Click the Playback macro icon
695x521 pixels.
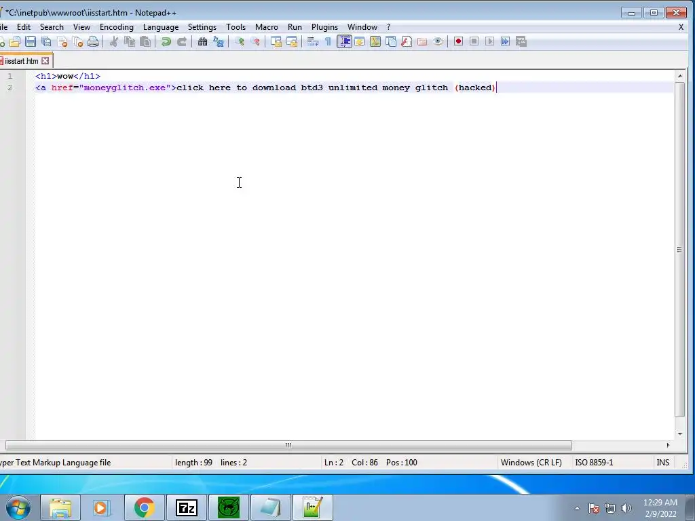click(489, 41)
